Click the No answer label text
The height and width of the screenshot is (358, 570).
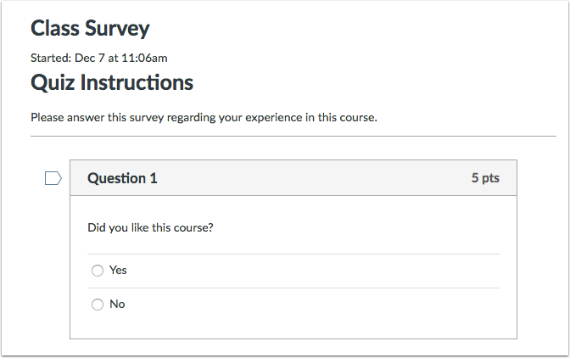(117, 305)
